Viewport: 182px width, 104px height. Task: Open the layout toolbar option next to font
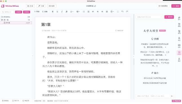(x=45, y=12)
